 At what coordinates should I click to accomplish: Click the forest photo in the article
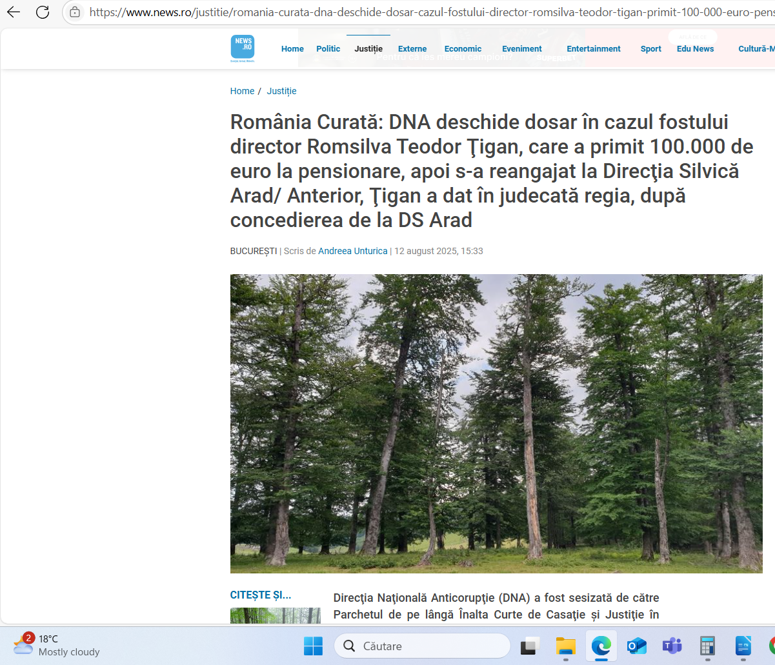[x=496, y=422]
